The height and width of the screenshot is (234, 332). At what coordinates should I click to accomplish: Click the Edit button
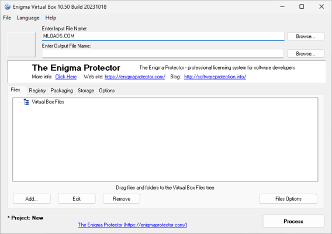click(77, 199)
